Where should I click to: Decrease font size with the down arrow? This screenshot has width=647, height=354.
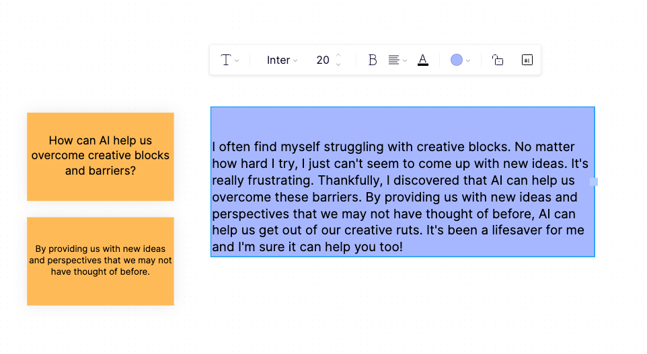coord(338,64)
